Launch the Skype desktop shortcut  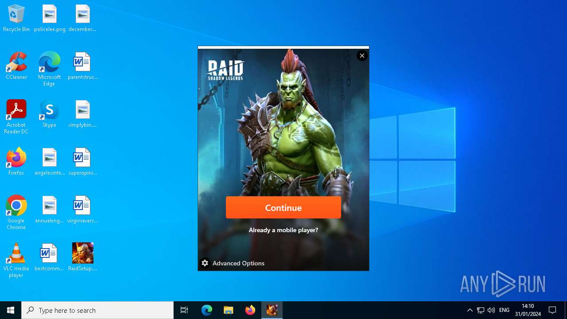coord(50,114)
